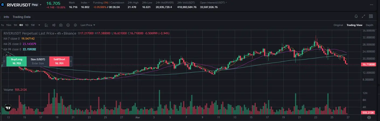Screen dimensions: 380x121
Task: Click the MA 25 close indicator legend
Action: pos(20,44)
